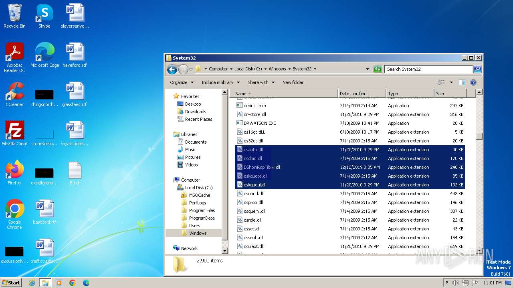The width and height of the screenshot is (513, 288).
Task: Select Network in navigation pane
Action: pyautogui.click(x=189, y=248)
